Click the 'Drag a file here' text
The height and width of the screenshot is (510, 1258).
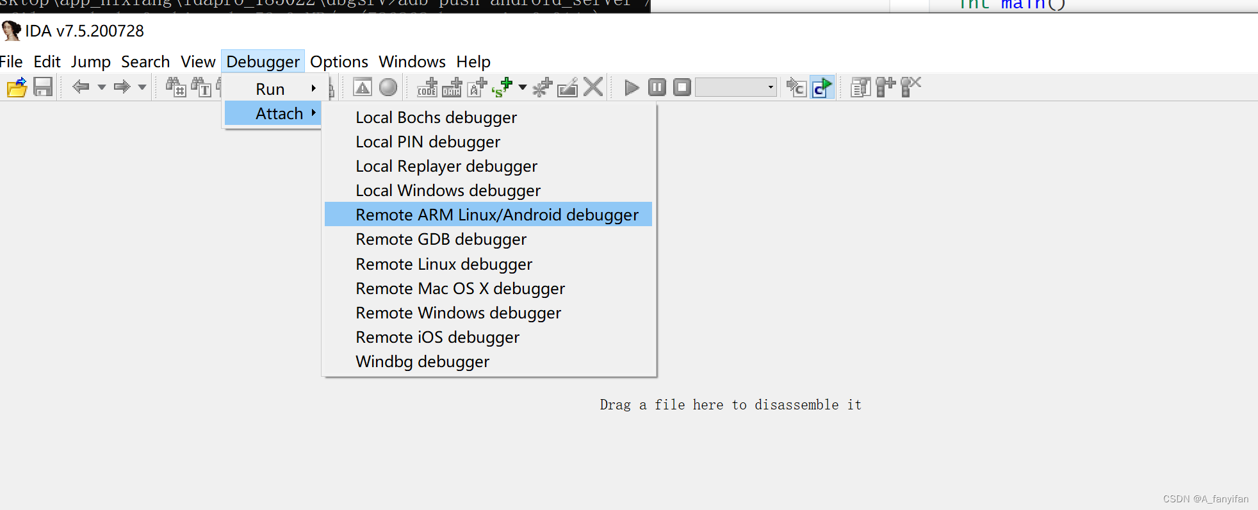coord(730,405)
